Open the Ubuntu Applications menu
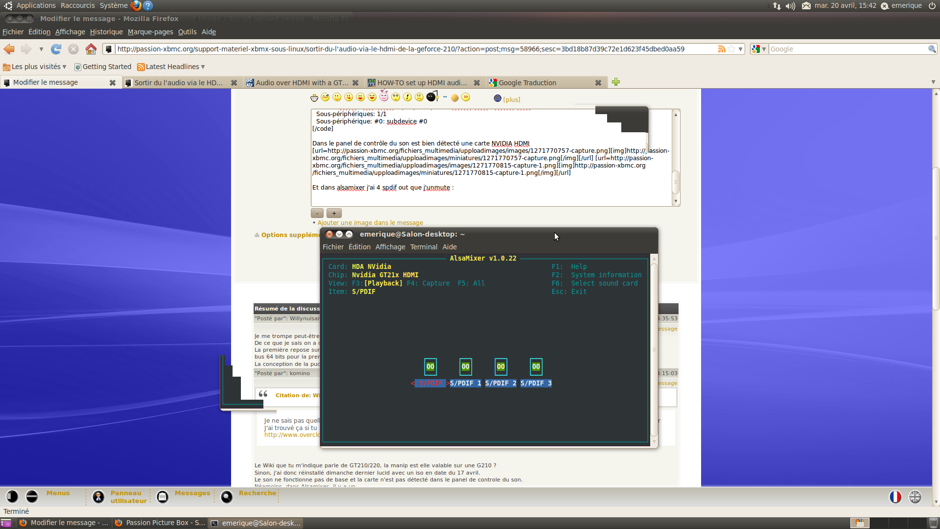Viewport: 940px width, 529px height. tap(36, 5)
